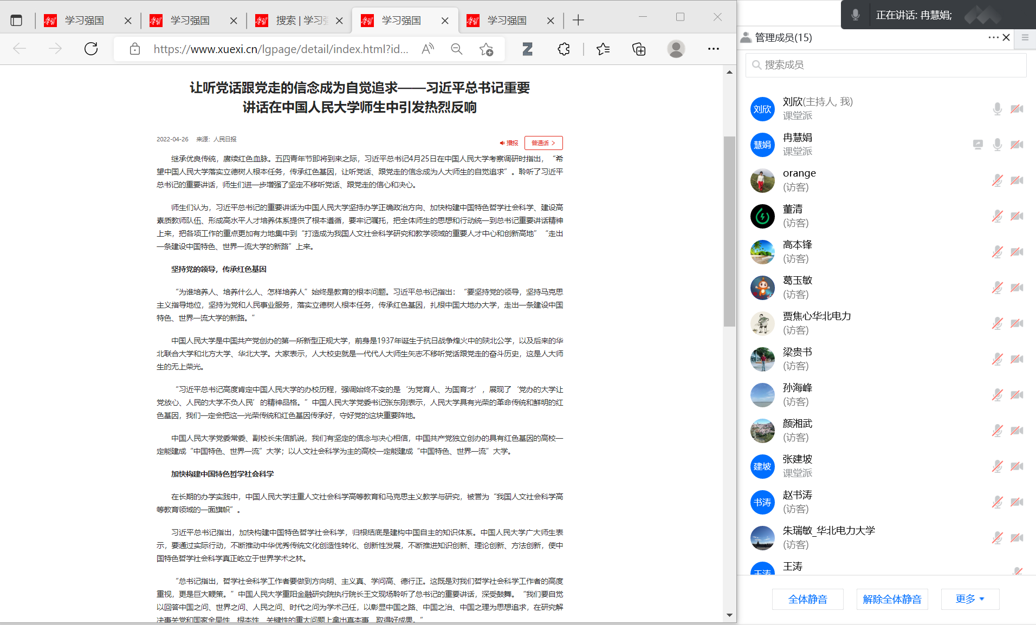Click the 搜索成员 search field
The image size is (1036, 625).
tap(886, 65)
